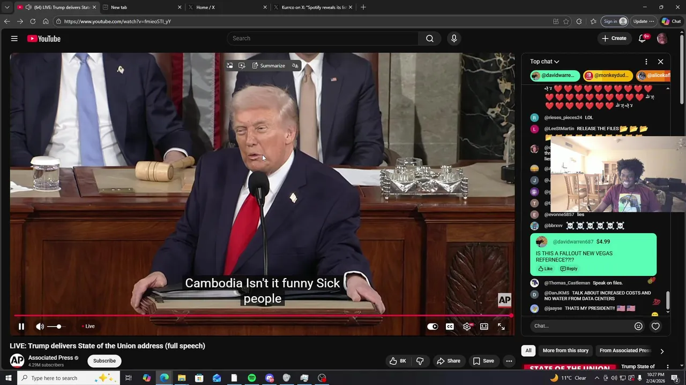Adjust the video volume slider

(54, 326)
